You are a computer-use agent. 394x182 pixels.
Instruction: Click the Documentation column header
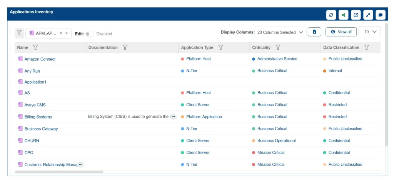103,47
